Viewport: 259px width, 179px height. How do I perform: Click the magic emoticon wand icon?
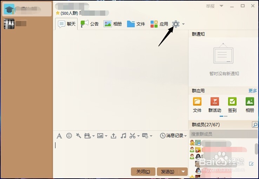pyautogui.click(x=79, y=136)
